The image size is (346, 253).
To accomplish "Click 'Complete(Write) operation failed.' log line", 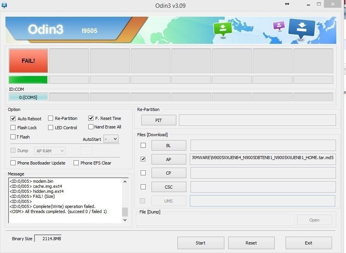I will coord(53,206).
